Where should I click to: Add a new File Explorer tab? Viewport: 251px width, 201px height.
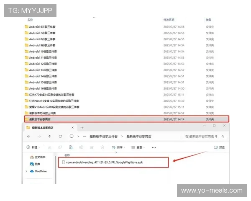pos(82,128)
